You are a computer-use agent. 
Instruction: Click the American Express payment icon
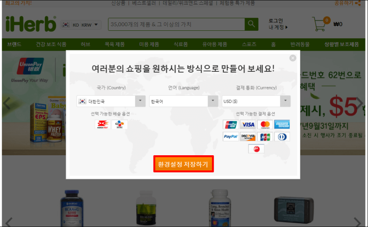pyautogui.click(x=282, y=124)
